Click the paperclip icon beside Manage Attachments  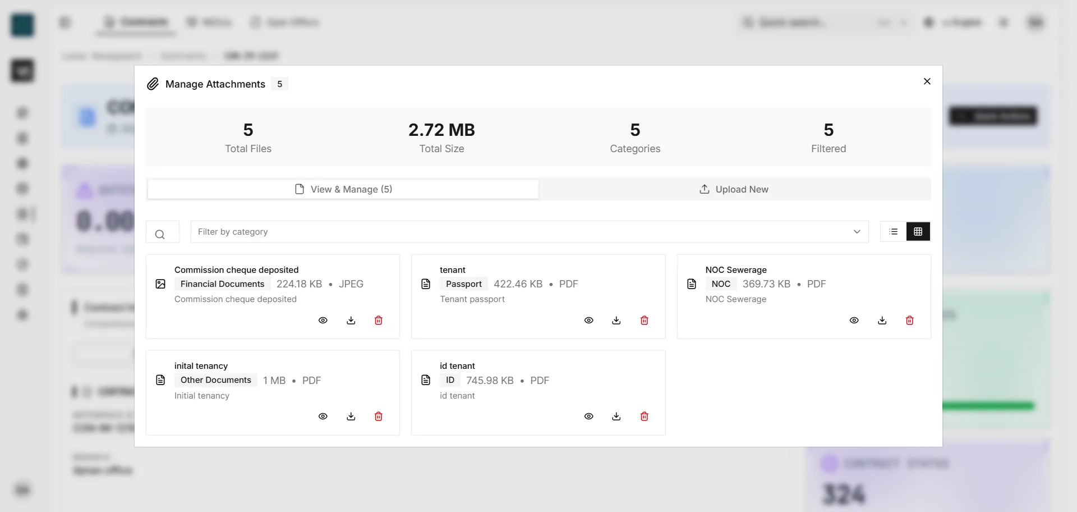[x=152, y=84]
